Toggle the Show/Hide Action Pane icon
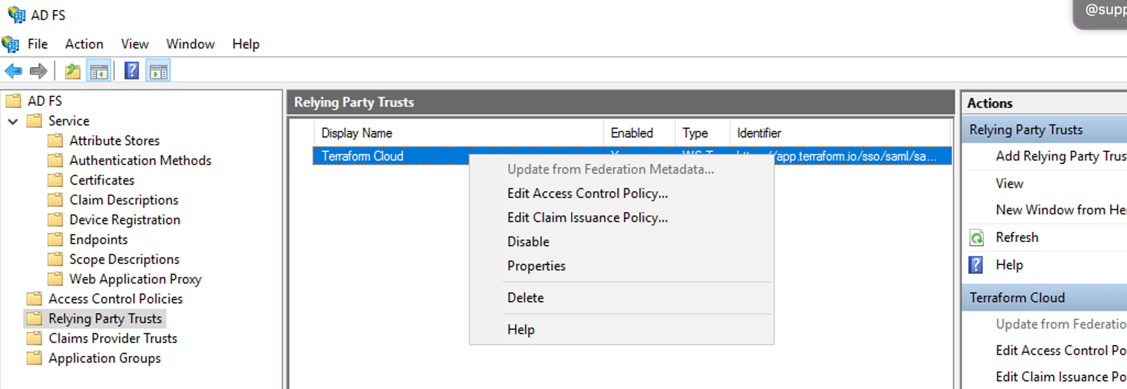The image size is (1127, 389). click(158, 71)
